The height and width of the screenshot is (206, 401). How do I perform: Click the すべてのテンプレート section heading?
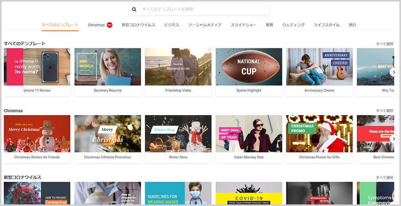[x=25, y=44]
